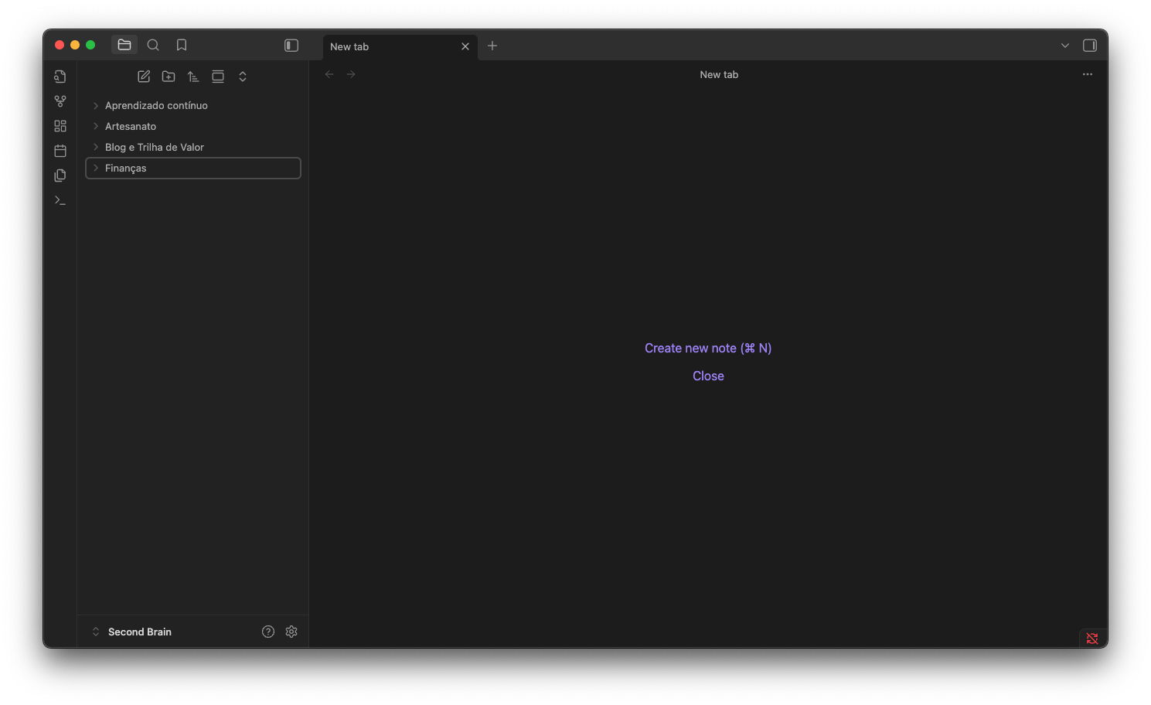Screen dimensions: 1151x705
Task: Change the file sort order
Action: [193, 77]
